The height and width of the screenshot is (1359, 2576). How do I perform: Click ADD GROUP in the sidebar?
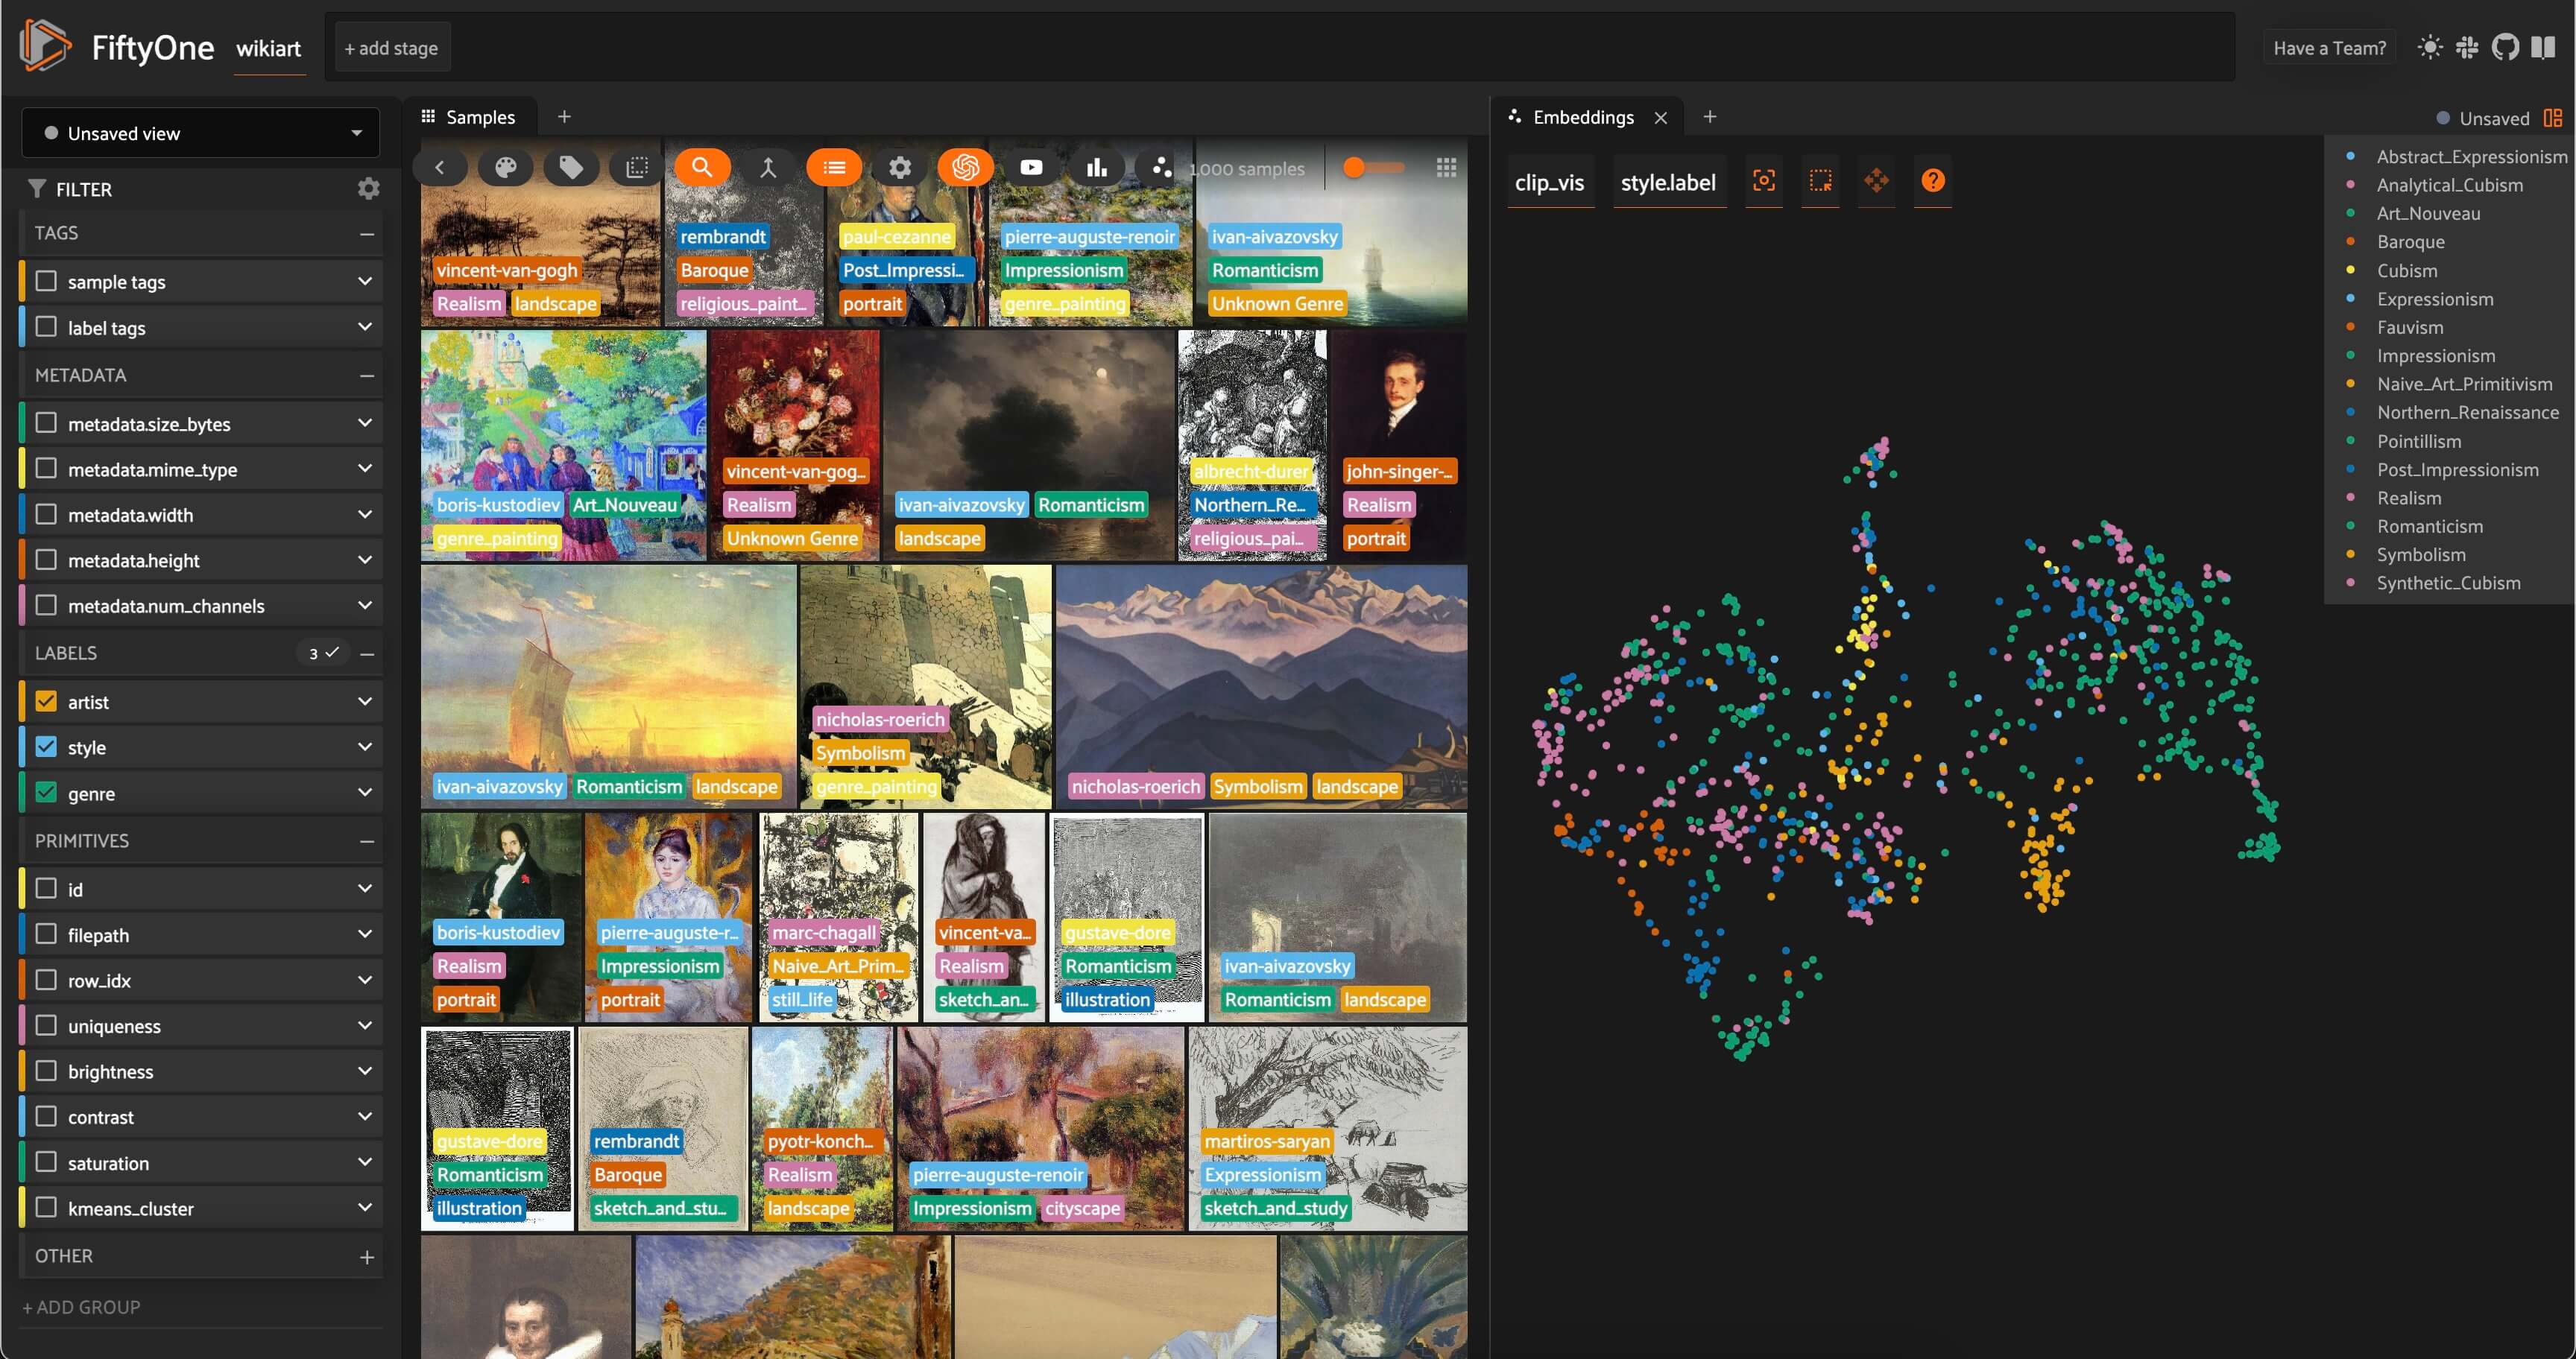coord(81,1307)
